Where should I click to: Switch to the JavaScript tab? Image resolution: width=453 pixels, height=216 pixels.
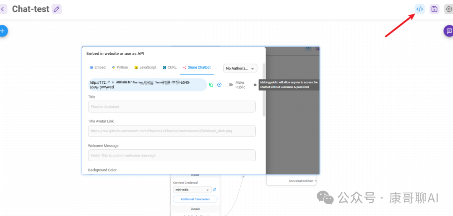(x=145, y=67)
